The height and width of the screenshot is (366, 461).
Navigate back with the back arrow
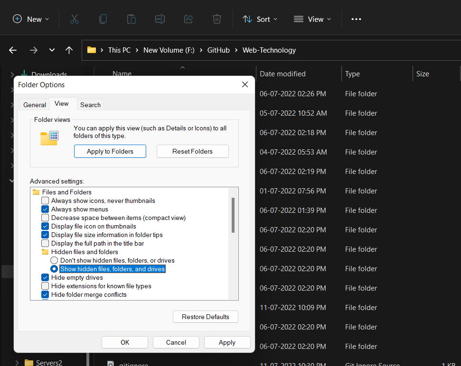[12, 50]
